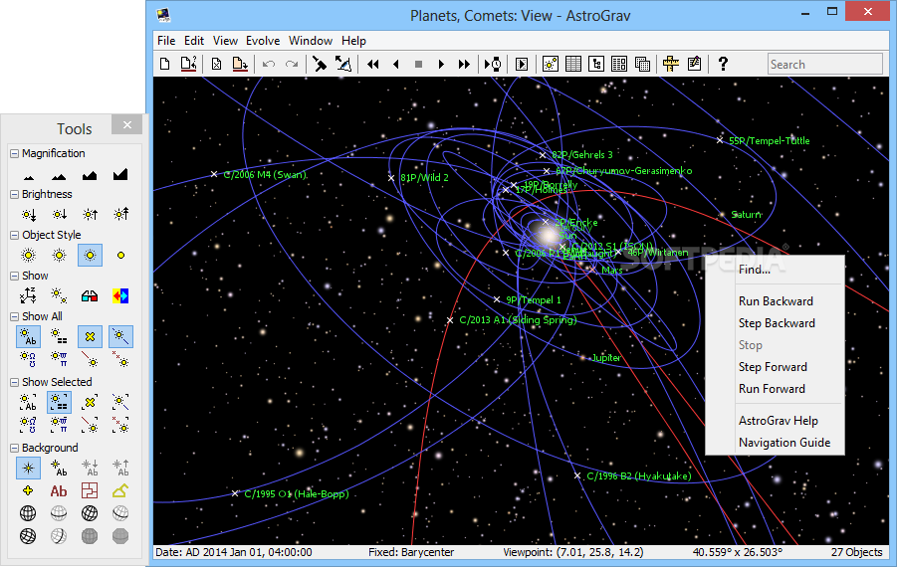
Task: Select the largest magnification mountain icon
Action: pyautogui.click(x=120, y=174)
